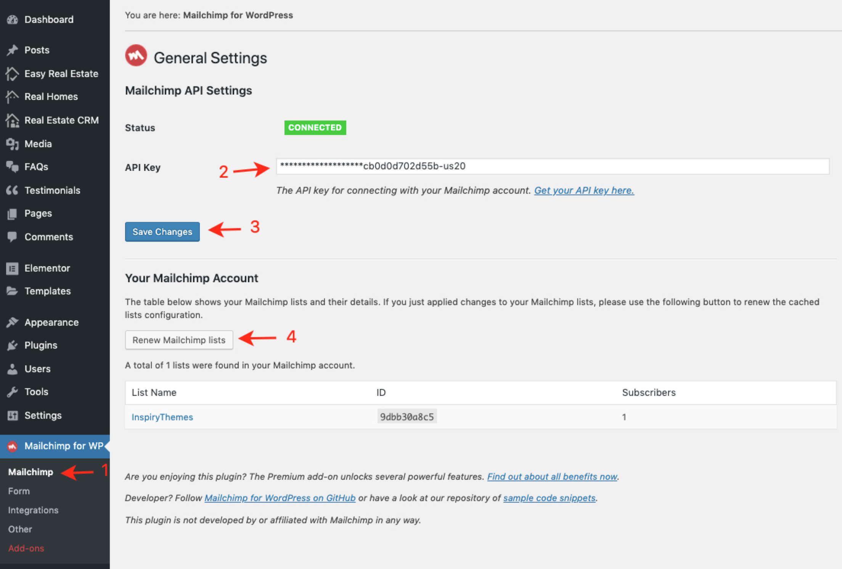Click the Save Changes button

(162, 232)
